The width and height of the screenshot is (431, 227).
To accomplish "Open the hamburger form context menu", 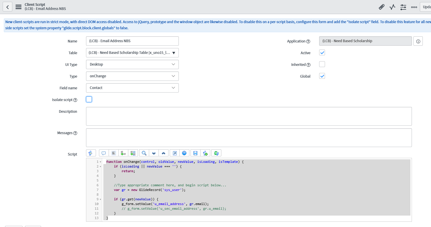I will 18,7.
